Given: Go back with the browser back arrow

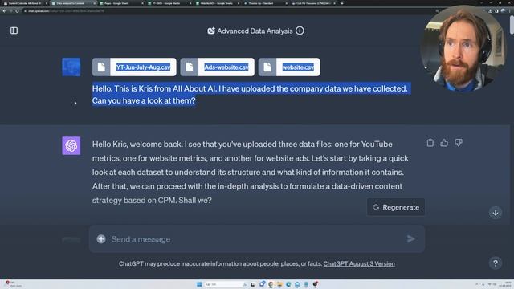Looking at the screenshot, I should tap(4, 10).
